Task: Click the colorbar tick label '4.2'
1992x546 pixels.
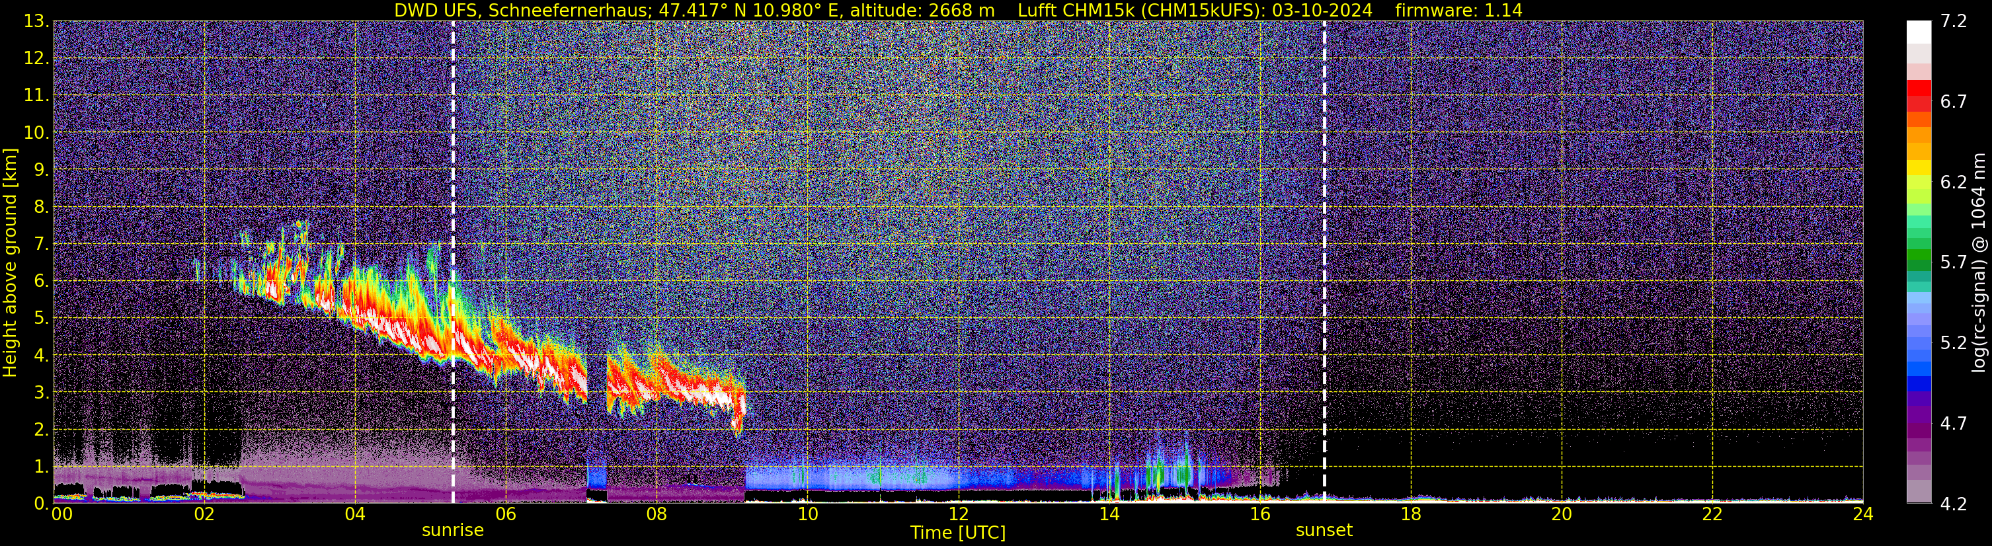Action: tap(1954, 504)
